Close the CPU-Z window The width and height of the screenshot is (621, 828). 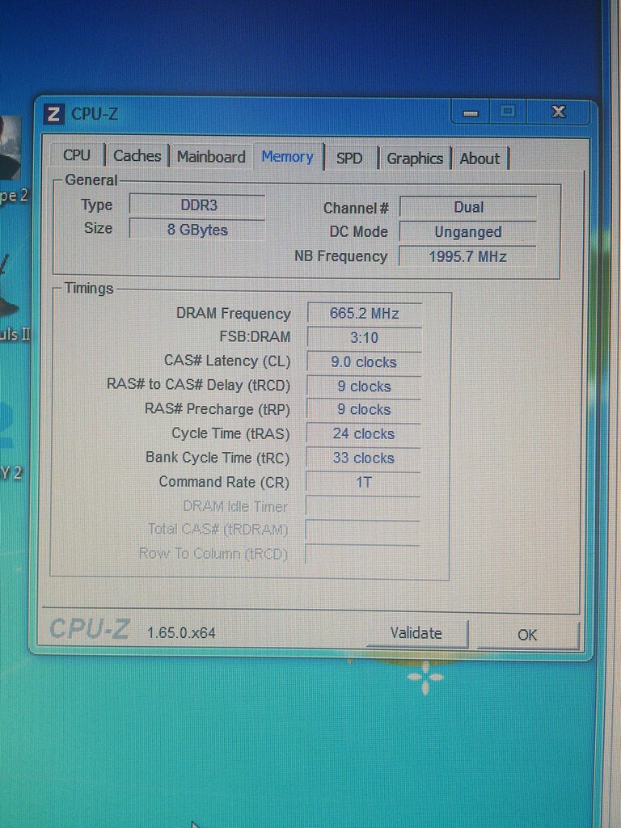[558, 112]
